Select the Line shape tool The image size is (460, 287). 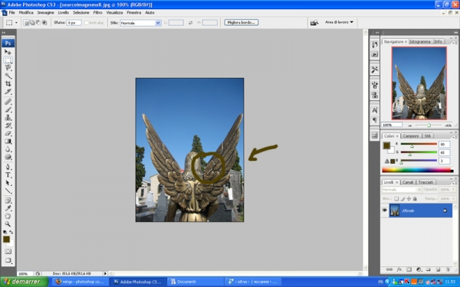[8, 191]
